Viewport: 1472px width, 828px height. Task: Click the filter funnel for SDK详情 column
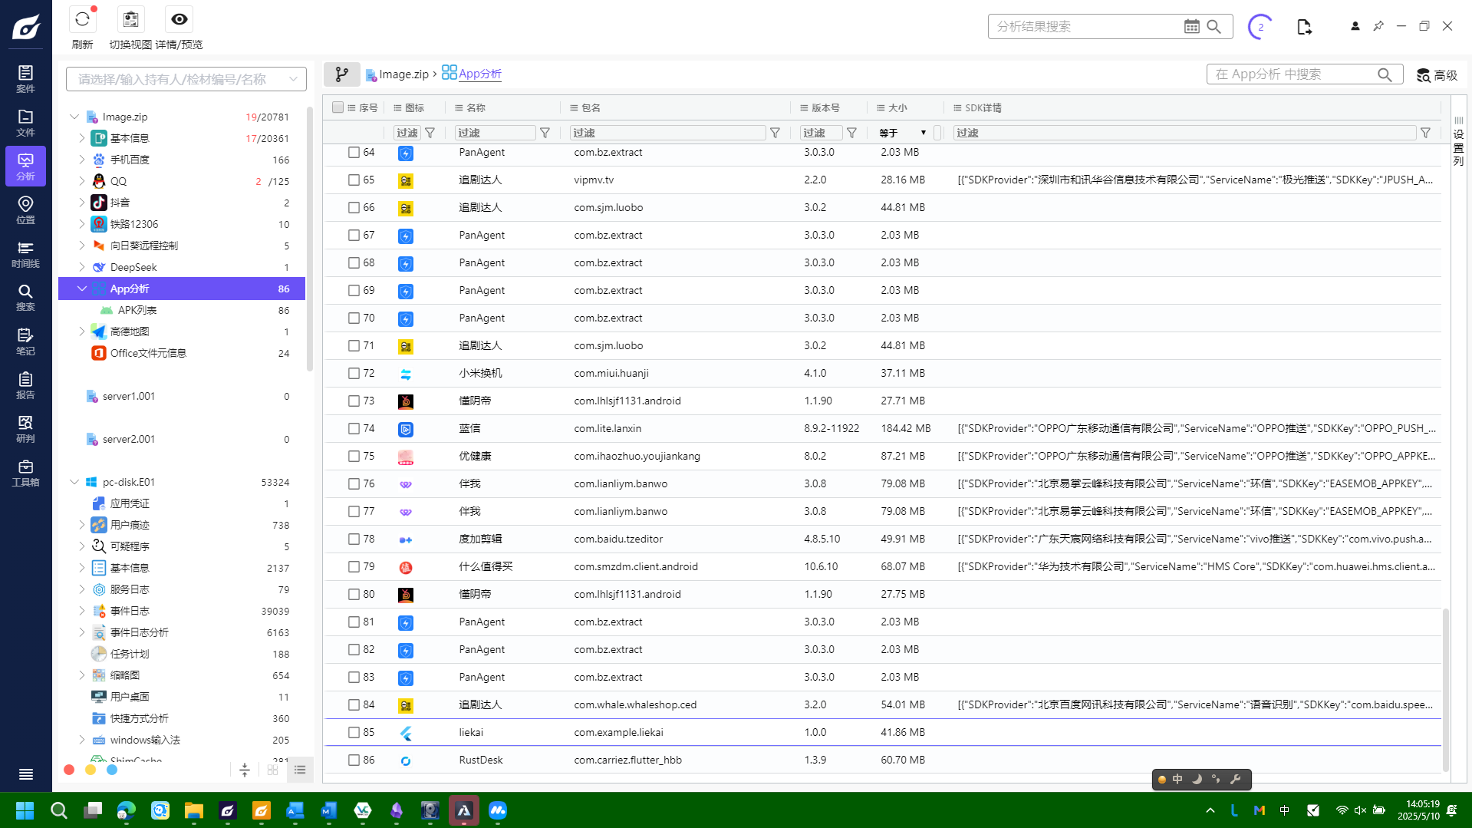coord(1425,133)
